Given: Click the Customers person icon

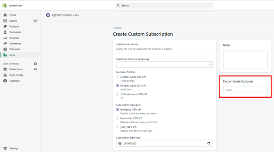Looking at the screenshot, I should pos(5,32).
